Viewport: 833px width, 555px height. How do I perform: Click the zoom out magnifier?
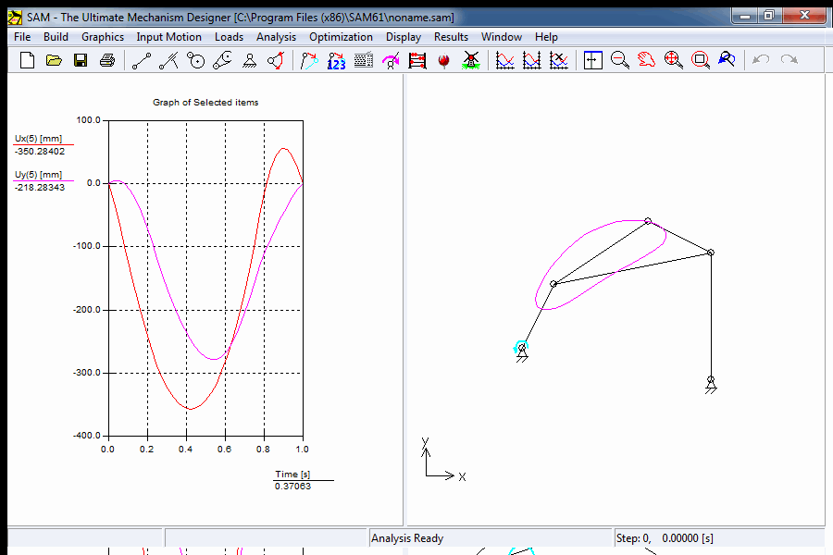click(x=620, y=60)
